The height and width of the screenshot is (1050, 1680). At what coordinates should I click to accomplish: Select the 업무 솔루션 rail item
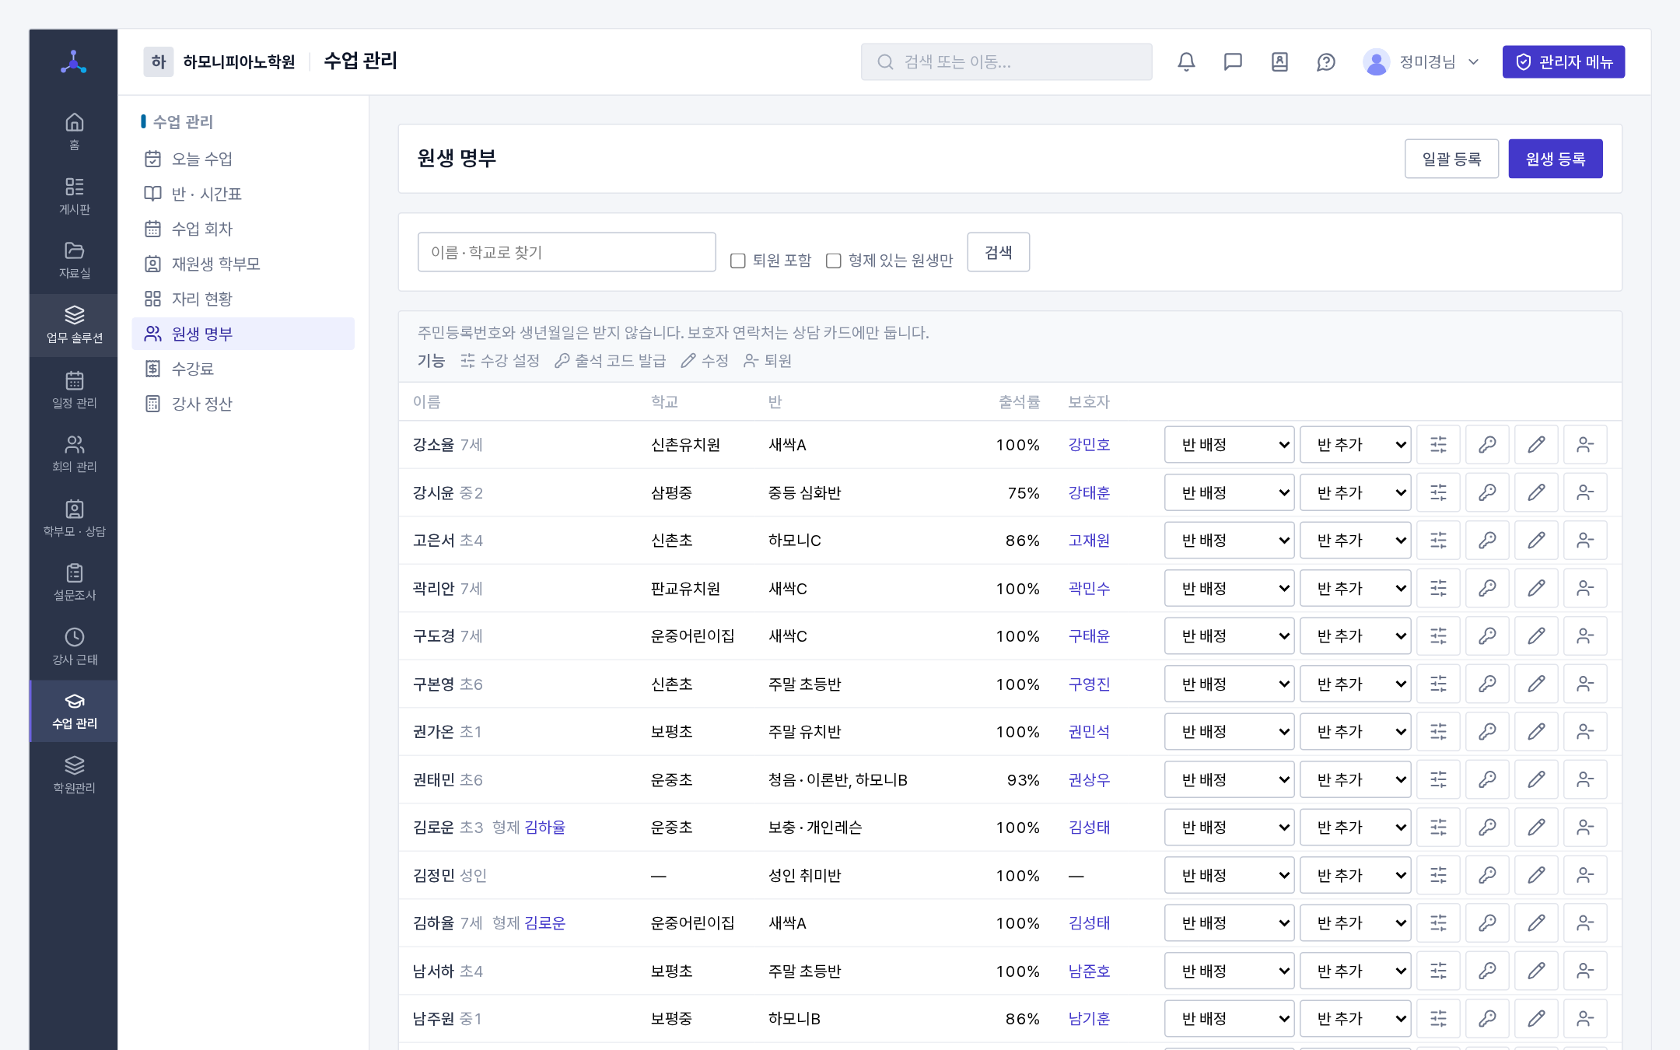pyautogui.click(x=74, y=325)
